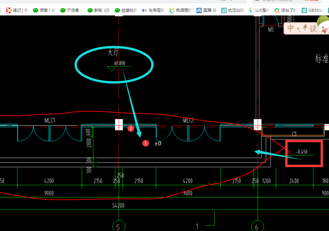Click the ±0.000 elevation mark
329x231 pixels.
click(x=119, y=63)
